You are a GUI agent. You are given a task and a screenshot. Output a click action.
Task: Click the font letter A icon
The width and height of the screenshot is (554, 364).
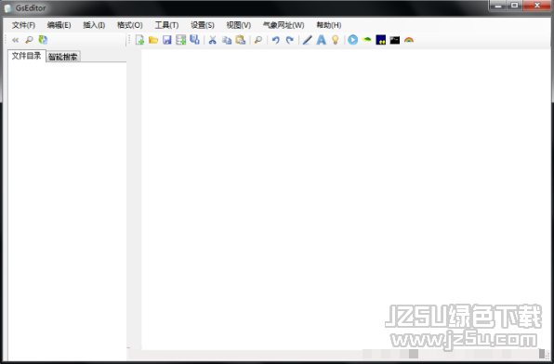coord(322,40)
